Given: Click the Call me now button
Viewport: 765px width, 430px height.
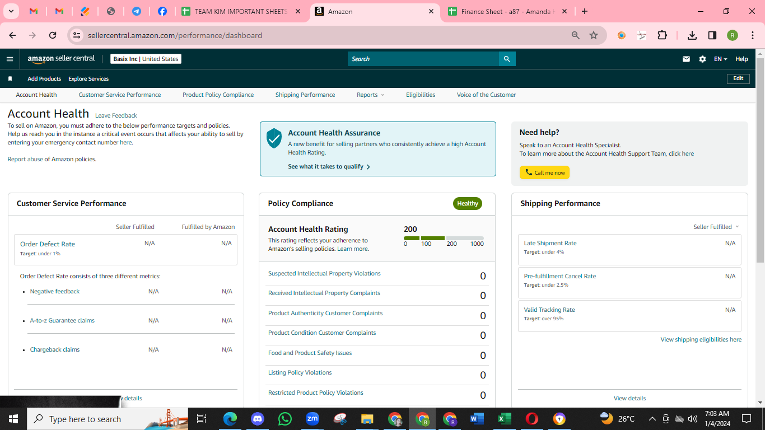Looking at the screenshot, I should tap(544, 172).
